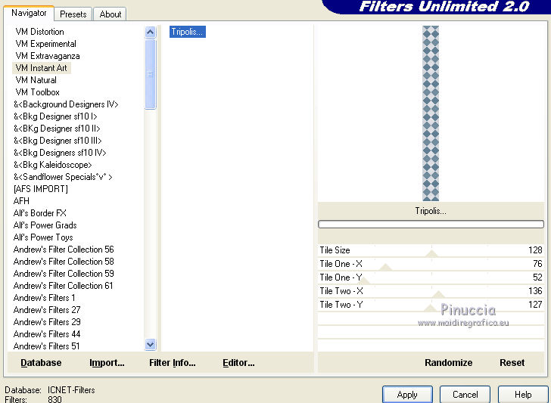Cancel the filter dialog
Image resolution: width=551 pixels, height=403 pixels.
coord(465,395)
